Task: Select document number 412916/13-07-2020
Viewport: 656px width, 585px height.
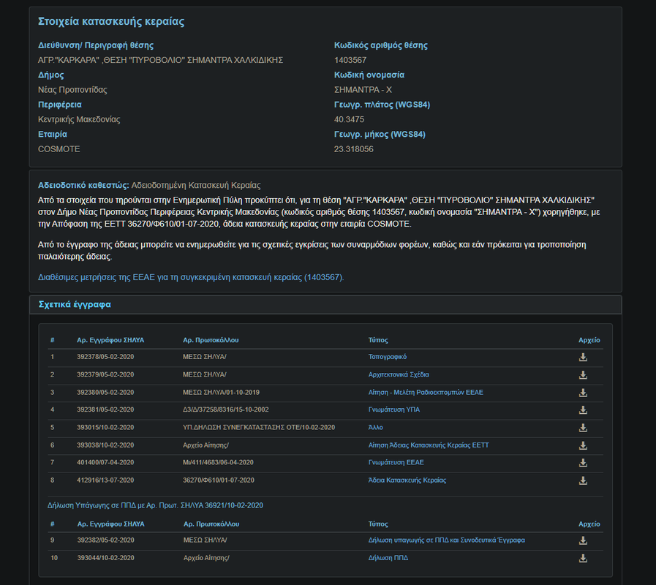Action: (x=105, y=480)
